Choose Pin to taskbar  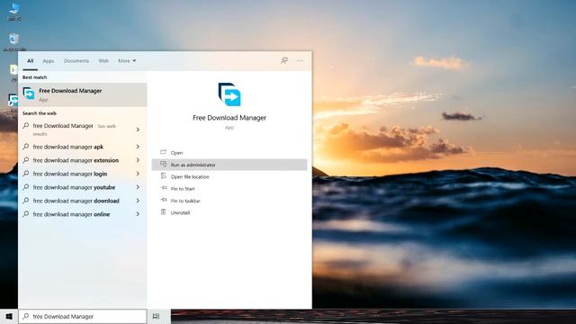coord(185,201)
